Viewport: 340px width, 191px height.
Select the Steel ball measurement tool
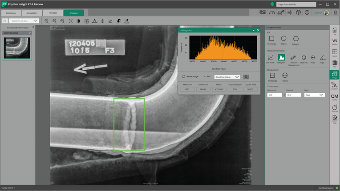(304, 59)
